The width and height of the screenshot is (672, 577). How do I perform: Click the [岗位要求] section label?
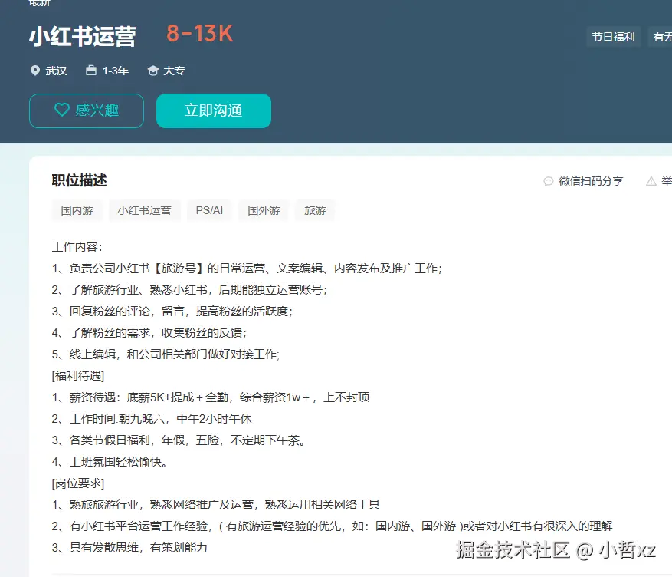[78, 483]
